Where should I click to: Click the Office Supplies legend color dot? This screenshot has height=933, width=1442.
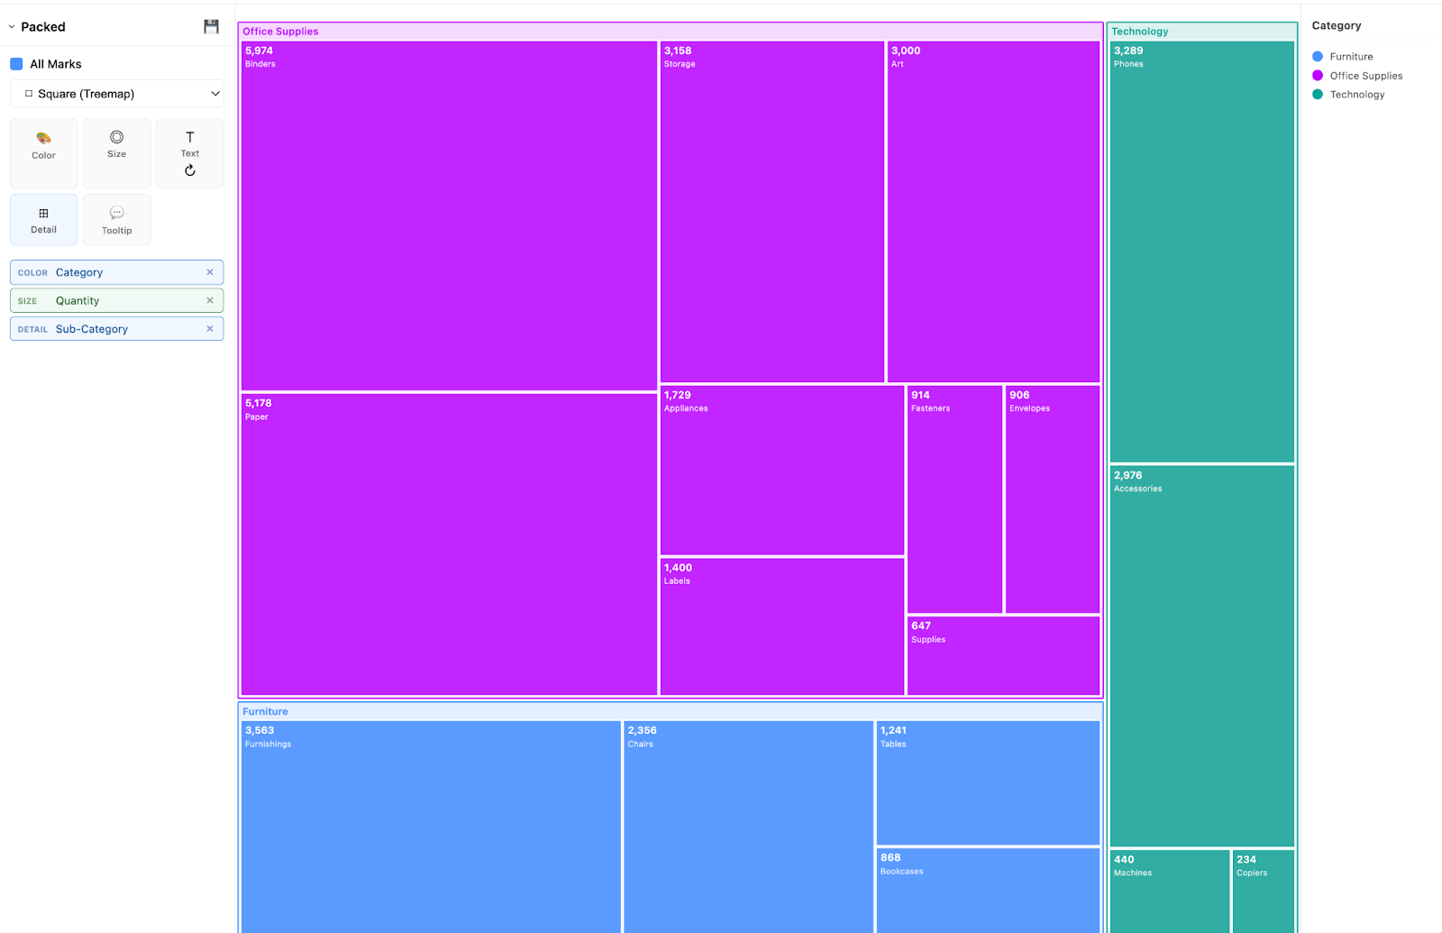pyautogui.click(x=1318, y=76)
